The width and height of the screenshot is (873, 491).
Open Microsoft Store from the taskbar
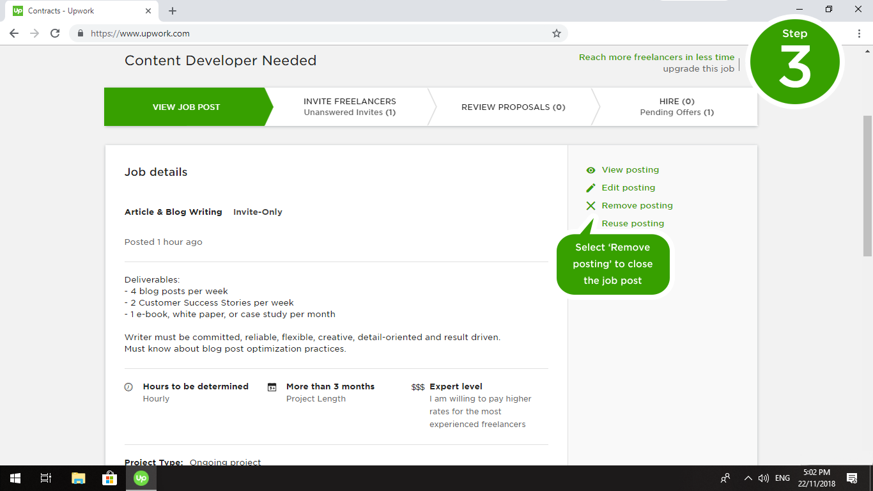pos(109,478)
